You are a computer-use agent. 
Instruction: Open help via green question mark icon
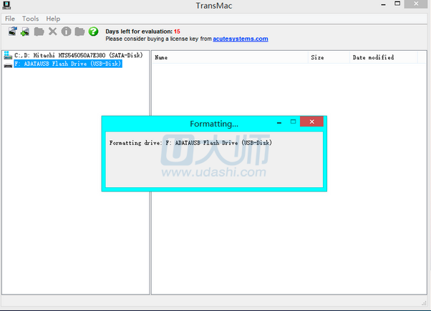[93, 32]
